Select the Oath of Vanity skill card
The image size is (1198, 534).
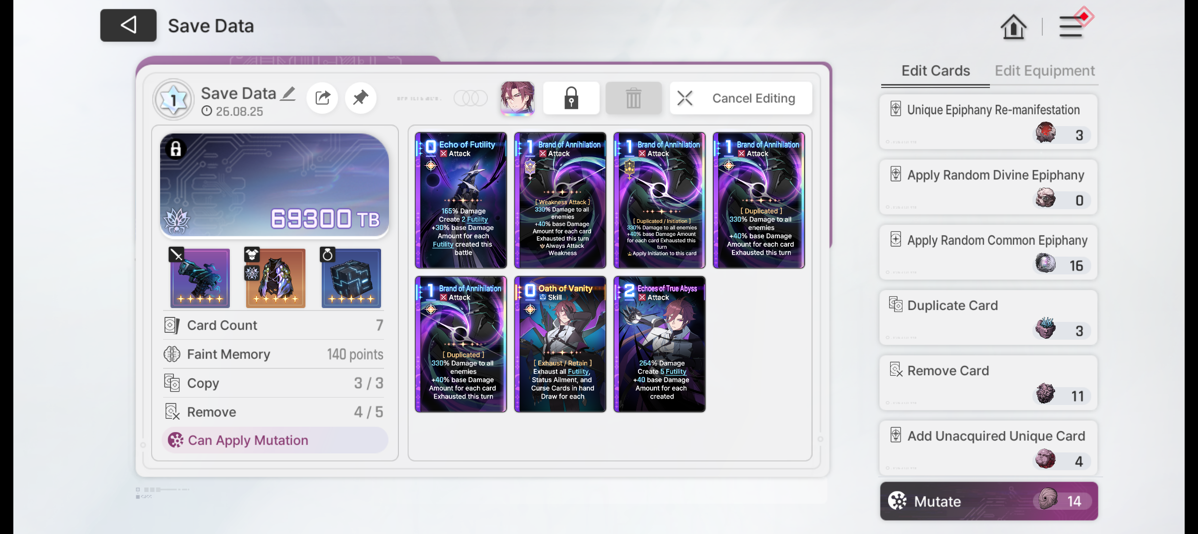560,344
